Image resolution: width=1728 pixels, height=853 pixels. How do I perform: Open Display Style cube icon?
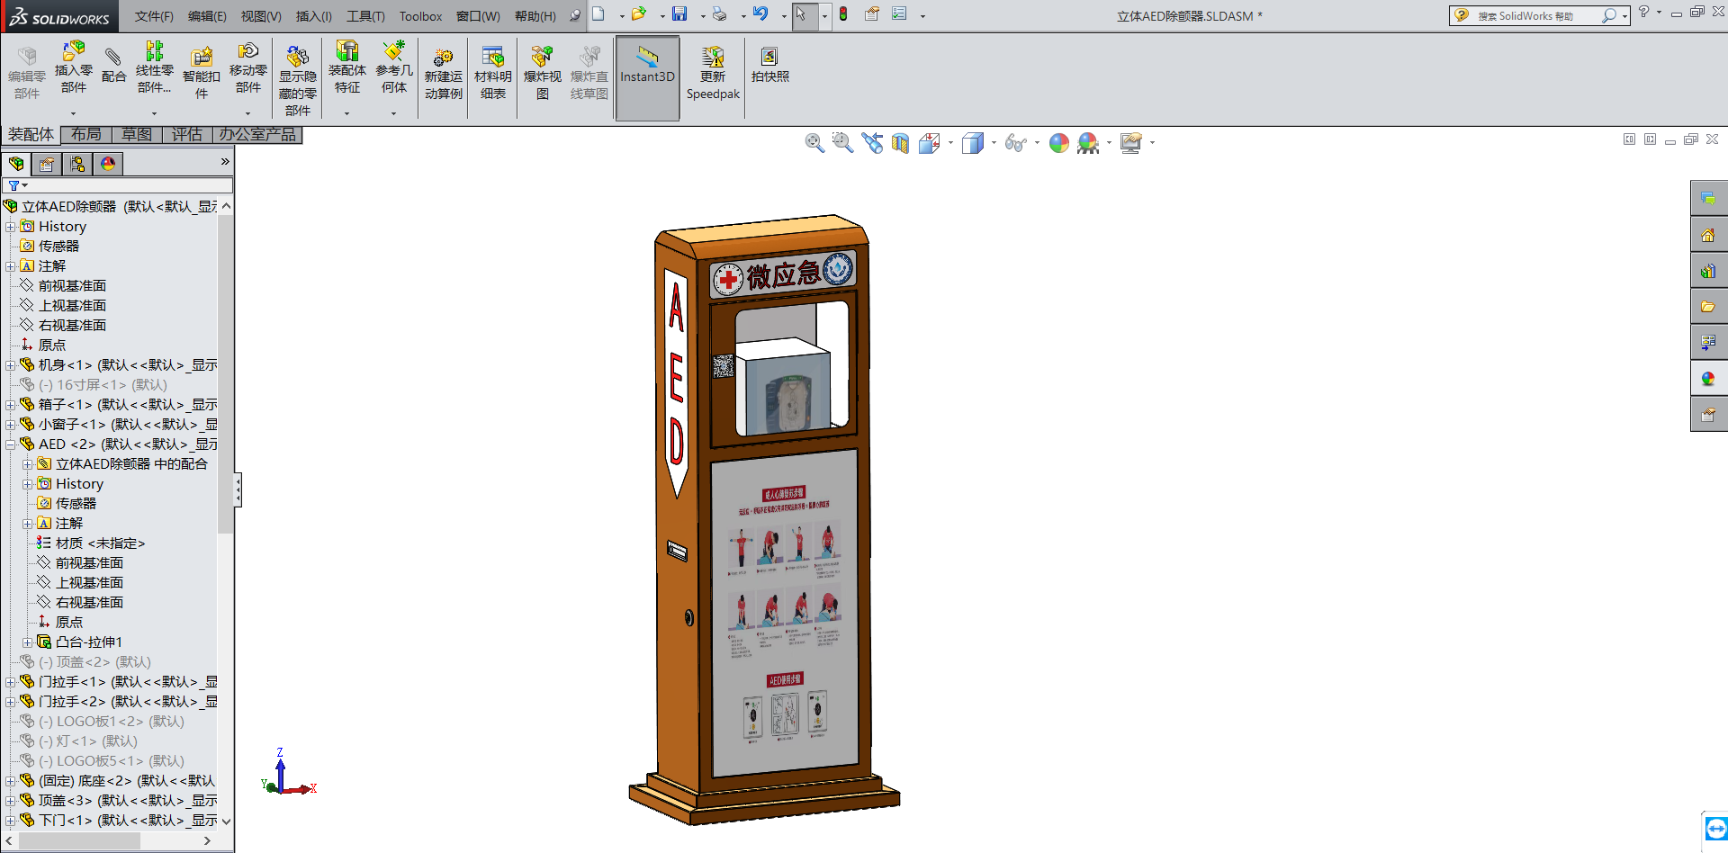point(972,143)
